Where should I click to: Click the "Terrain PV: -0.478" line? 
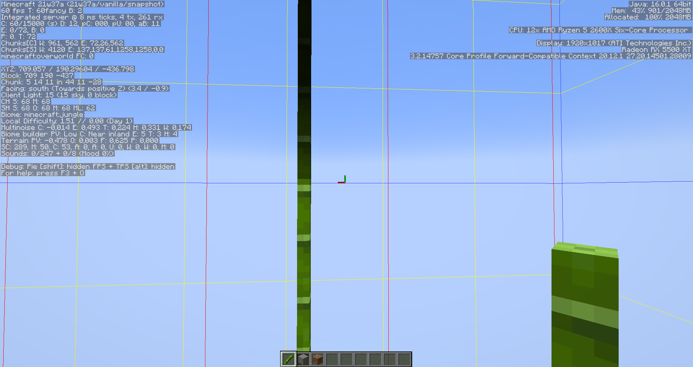pos(80,140)
